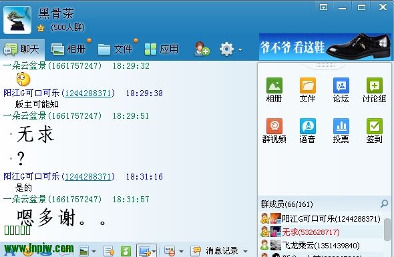Click the screenshot capture icon
This screenshot has height=257, width=394.
coord(145,251)
